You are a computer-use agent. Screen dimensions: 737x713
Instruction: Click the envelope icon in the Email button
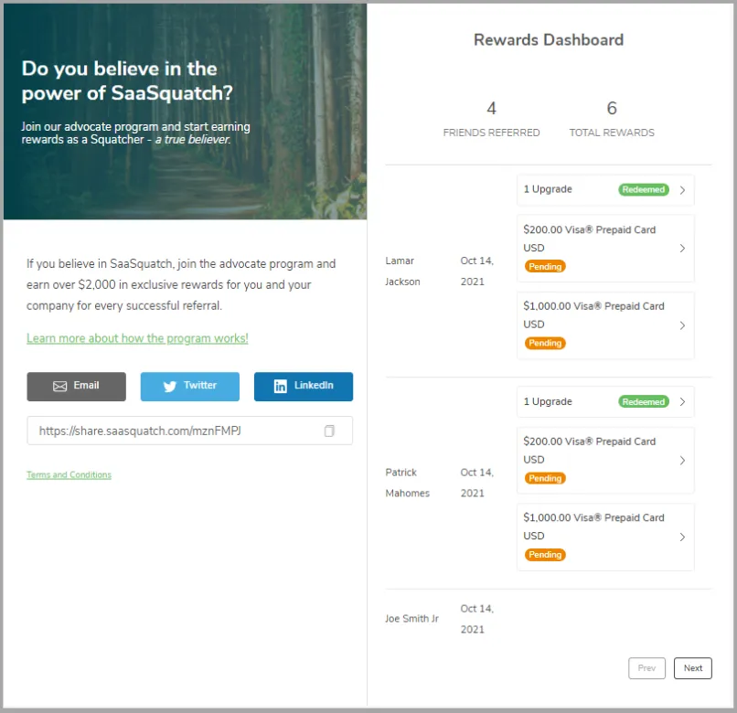tap(59, 387)
